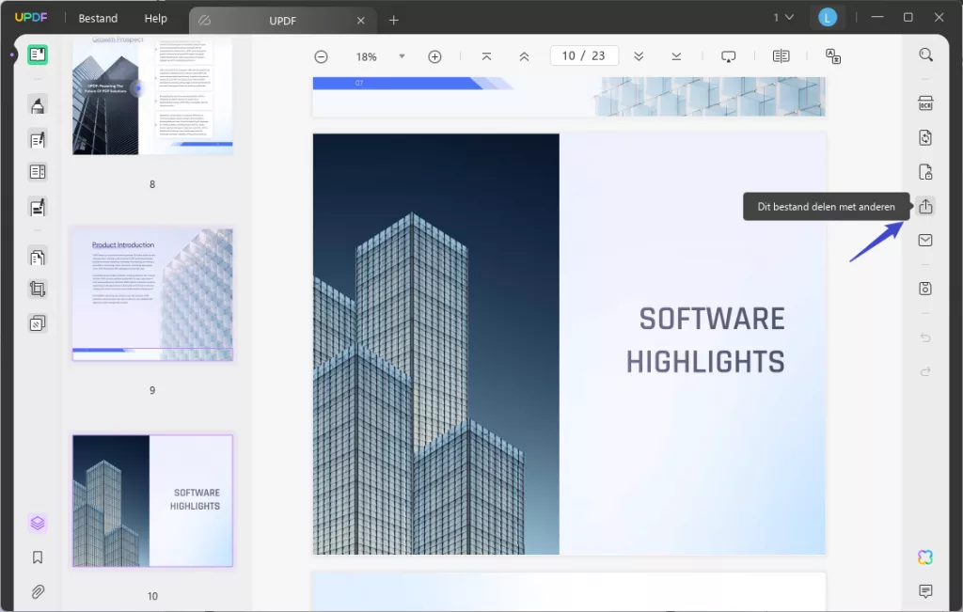Expand the window count dropdown

[783, 18]
